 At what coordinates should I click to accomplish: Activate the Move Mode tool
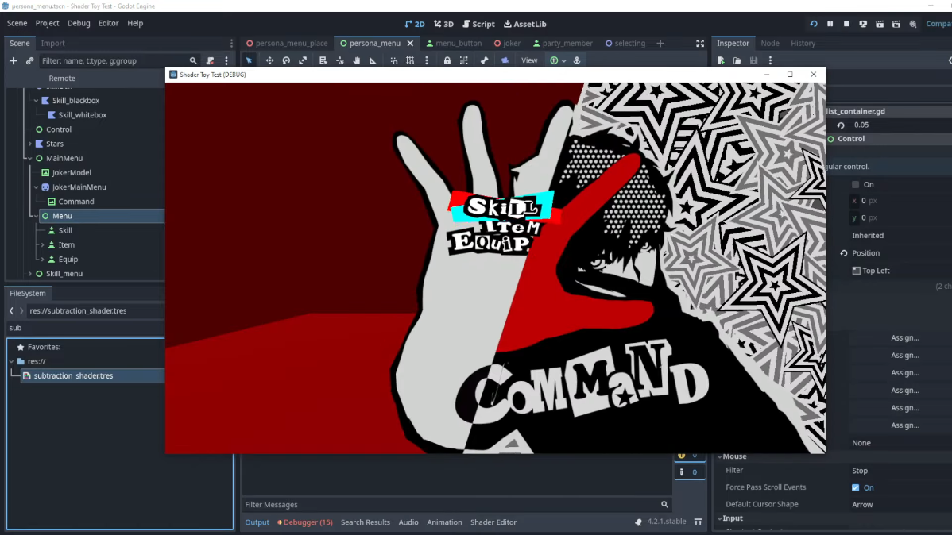click(x=269, y=60)
